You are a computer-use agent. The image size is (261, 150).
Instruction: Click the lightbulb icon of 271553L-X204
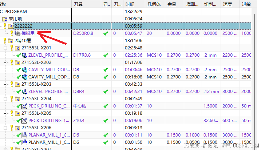coord(12,98)
